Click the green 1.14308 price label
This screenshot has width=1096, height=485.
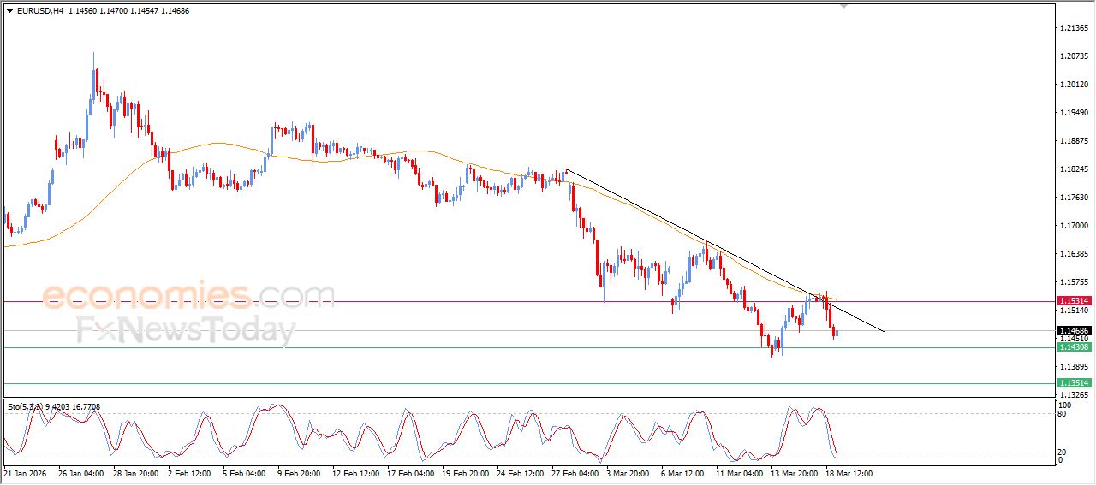[x=1074, y=346]
